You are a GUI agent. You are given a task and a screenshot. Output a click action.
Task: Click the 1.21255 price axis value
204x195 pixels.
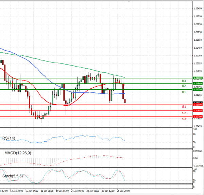click(x=198, y=95)
